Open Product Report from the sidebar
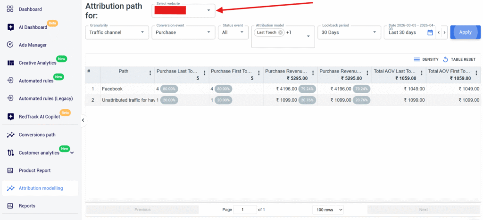 (34, 171)
